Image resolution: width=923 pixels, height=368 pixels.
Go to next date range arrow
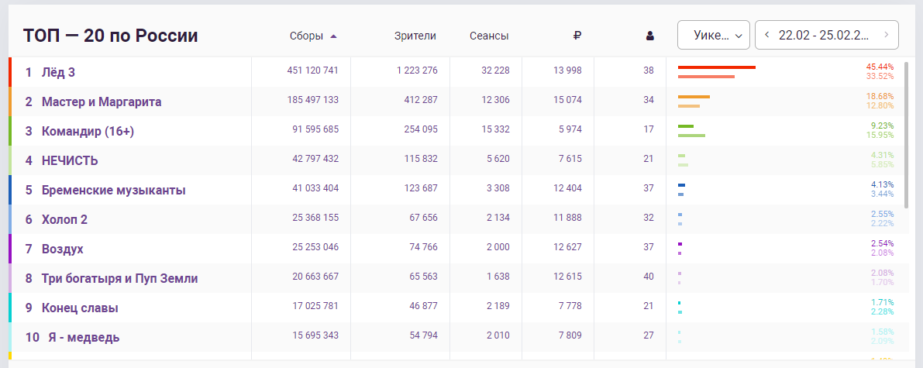coord(887,35)
